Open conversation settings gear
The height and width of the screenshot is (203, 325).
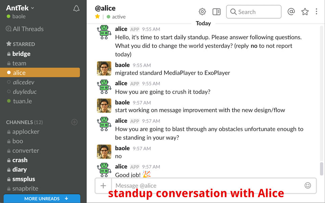[202, 12]
